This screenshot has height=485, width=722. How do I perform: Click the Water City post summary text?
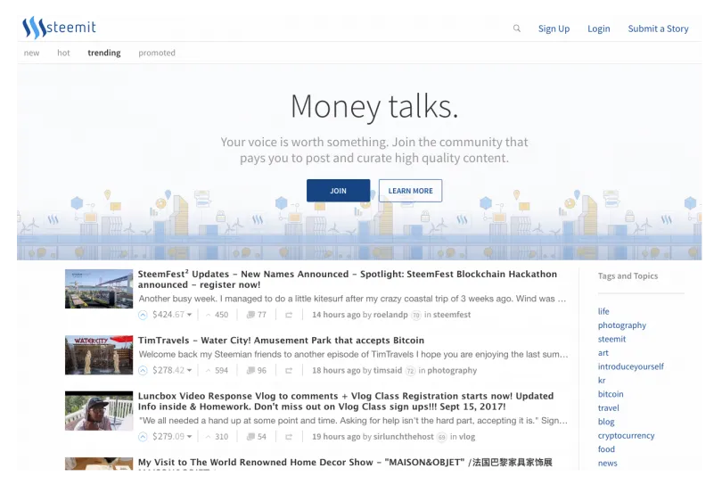coord(354,355)
